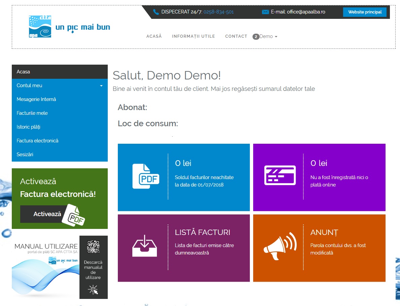The height and width of the screenshot is (306, 400).
Task: Open Facturile mele in the sidebar
Action: pyautogui.click(x=32, y=113)
